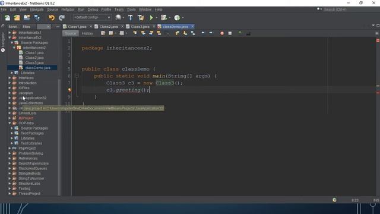Toggle Bookmark icon in editor toolbar

point(193,33)
